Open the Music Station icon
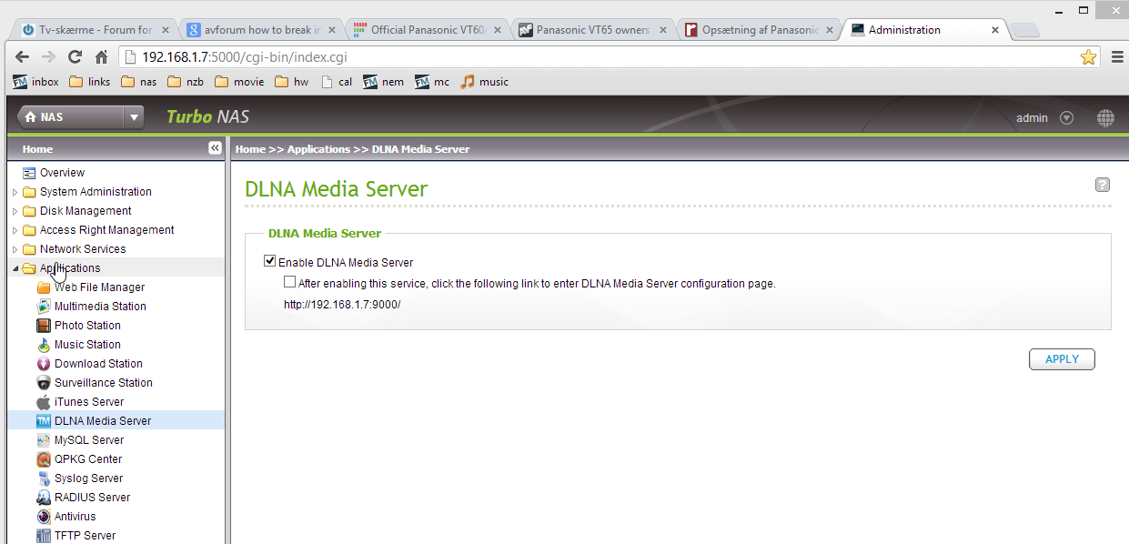This screenshot has height=544, width=1129. pyautogui.click(x=44, y=345)
